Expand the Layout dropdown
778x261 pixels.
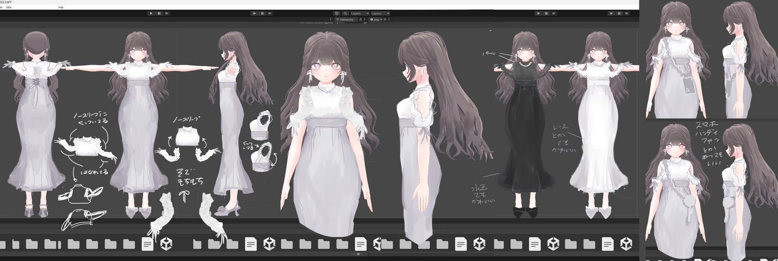coord(380,14)
